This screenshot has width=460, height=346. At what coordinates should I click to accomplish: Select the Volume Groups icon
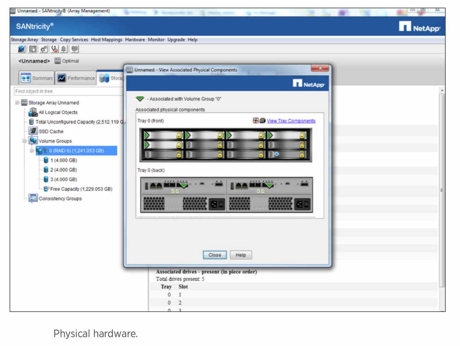click(x=33, y=141)
